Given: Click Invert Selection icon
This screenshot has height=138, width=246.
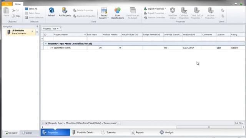Looking at the screenshot, I should (x=27, y=18).
